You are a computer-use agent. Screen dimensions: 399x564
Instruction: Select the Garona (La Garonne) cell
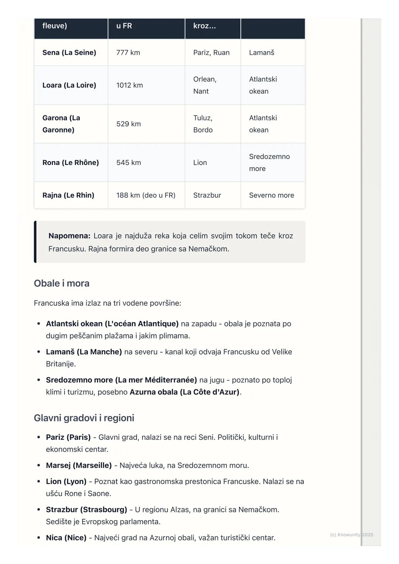61,124
